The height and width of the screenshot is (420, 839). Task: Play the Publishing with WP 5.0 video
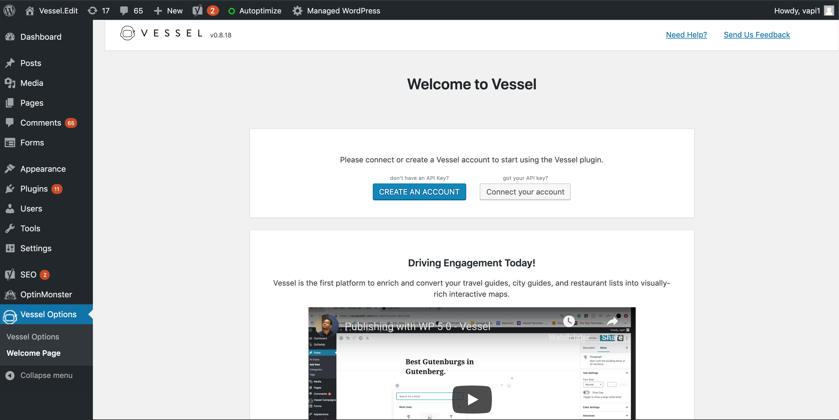pyautogui.click(x=472, y=399)
